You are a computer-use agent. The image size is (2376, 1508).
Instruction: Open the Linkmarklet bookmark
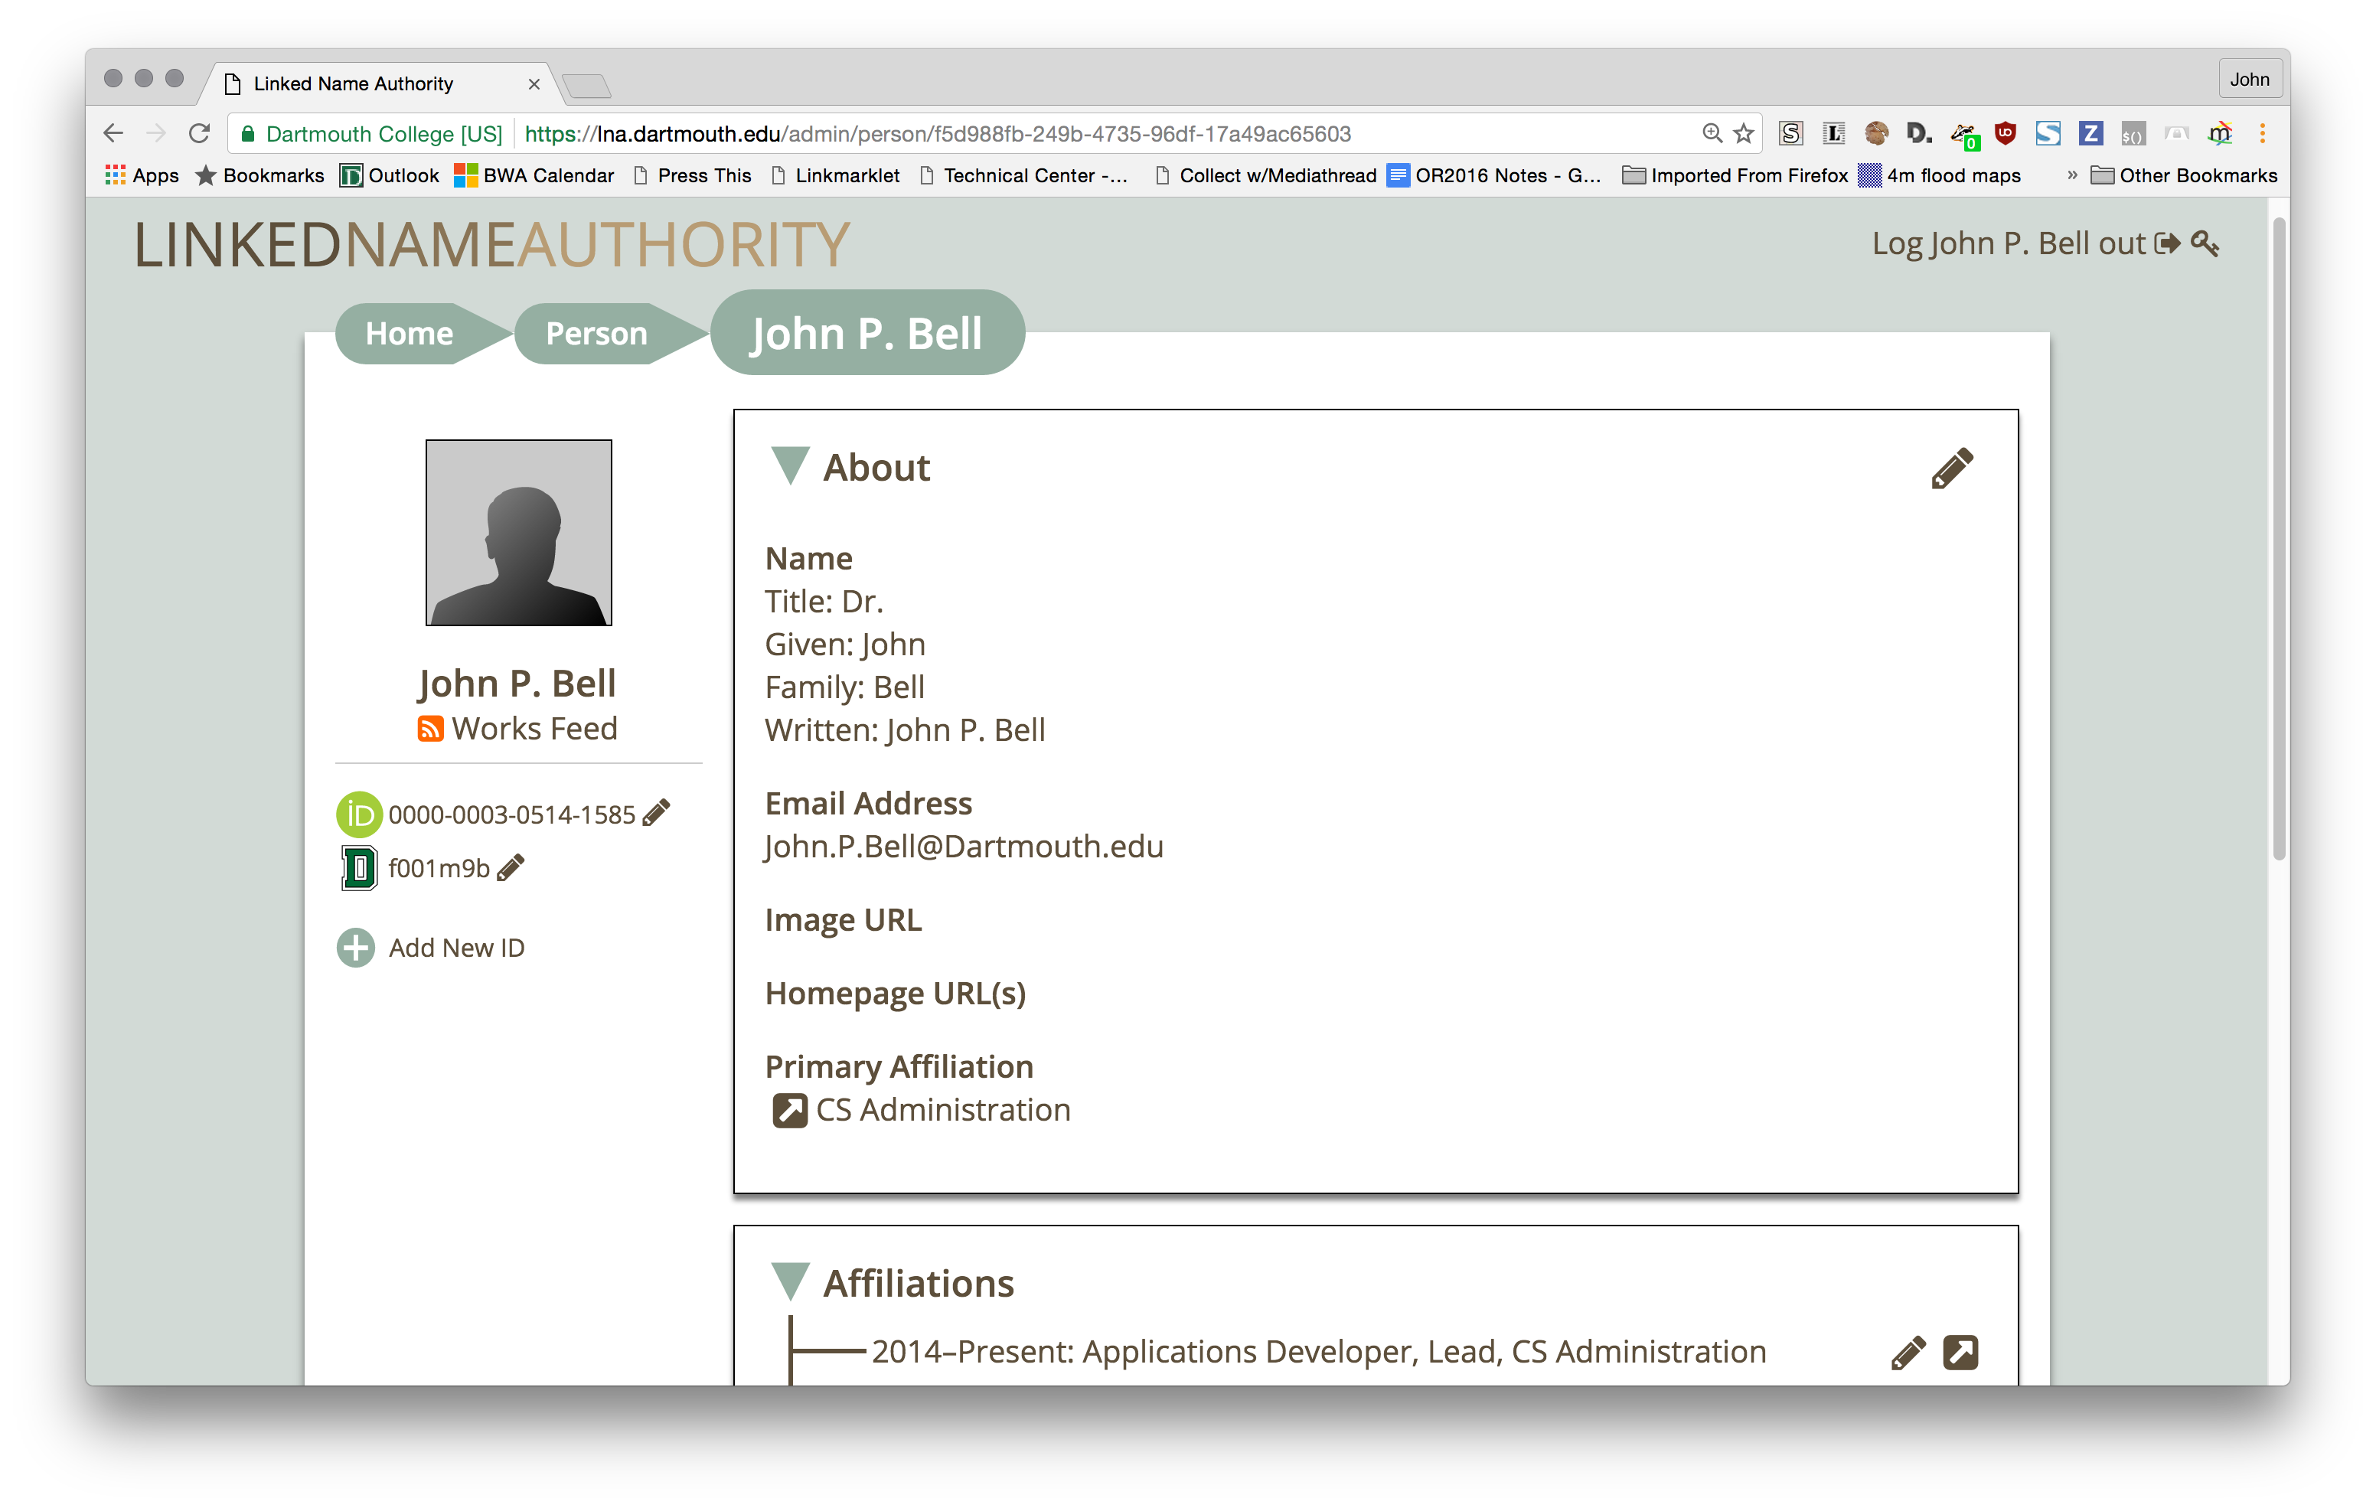pos(836,175)
